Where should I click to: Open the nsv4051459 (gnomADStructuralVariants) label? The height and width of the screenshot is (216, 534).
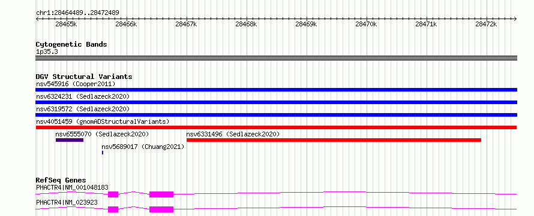click(x=103, y=121)
